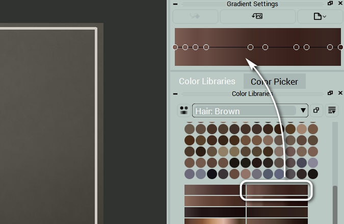This screenshot has width=344, height=224.
Task: Click the dropdown arrow beside Hair: Brown
Action: (303, 110)
